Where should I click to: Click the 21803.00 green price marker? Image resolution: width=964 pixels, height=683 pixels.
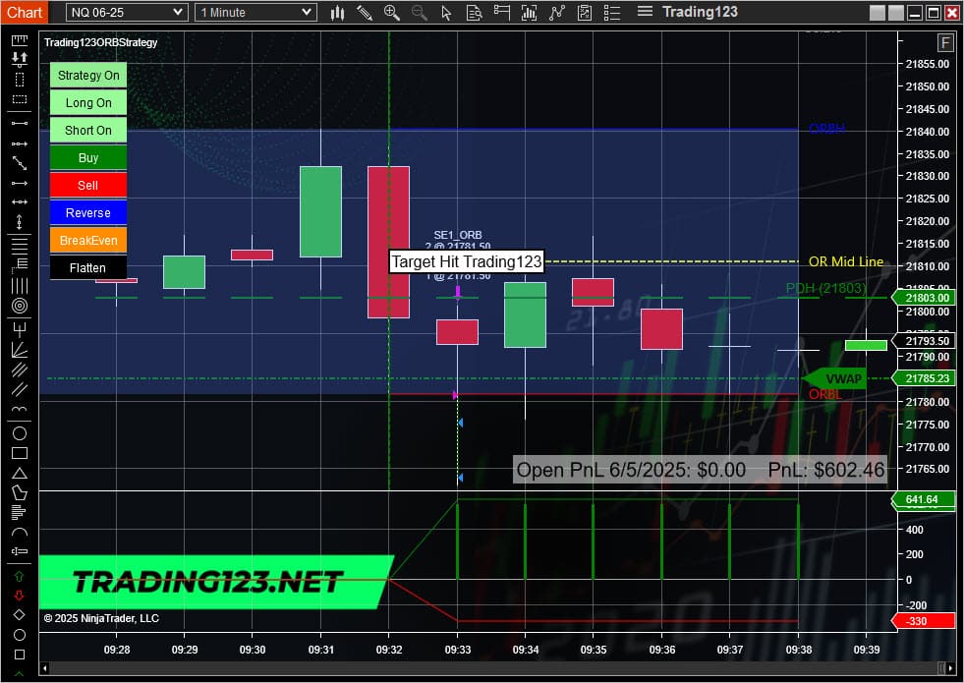[x=924, y=298]
